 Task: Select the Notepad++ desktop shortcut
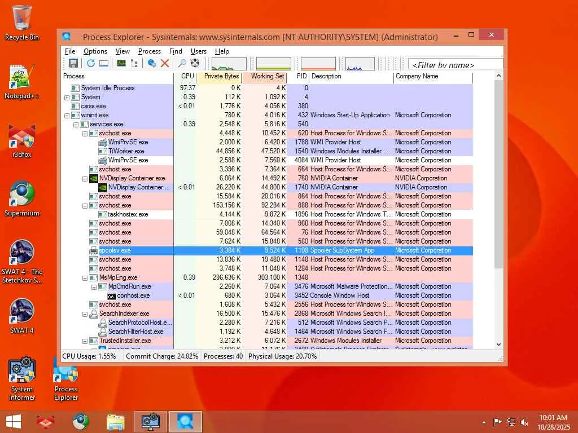click(x=22, y=82)
